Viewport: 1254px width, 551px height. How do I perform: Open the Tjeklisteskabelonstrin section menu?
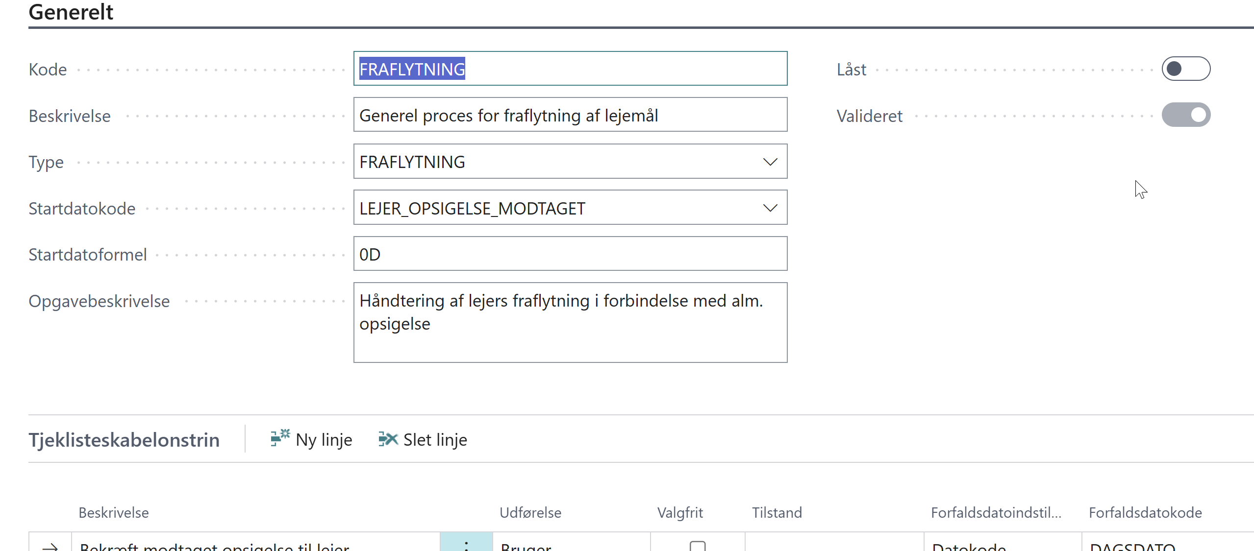124,440
